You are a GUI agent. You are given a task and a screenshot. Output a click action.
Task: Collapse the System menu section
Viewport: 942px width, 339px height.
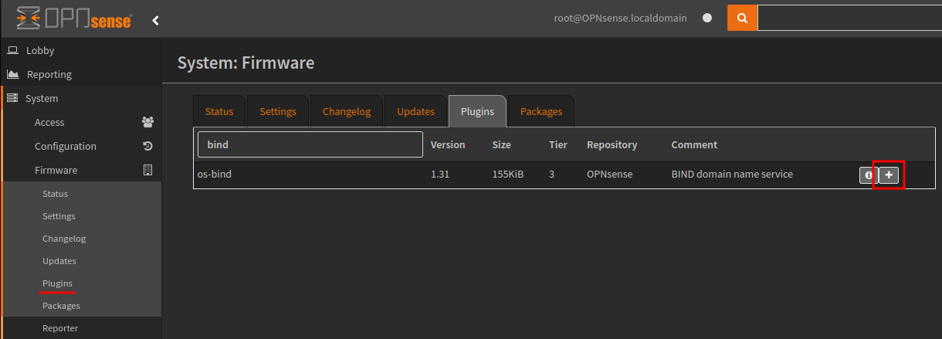pos(42,98)
